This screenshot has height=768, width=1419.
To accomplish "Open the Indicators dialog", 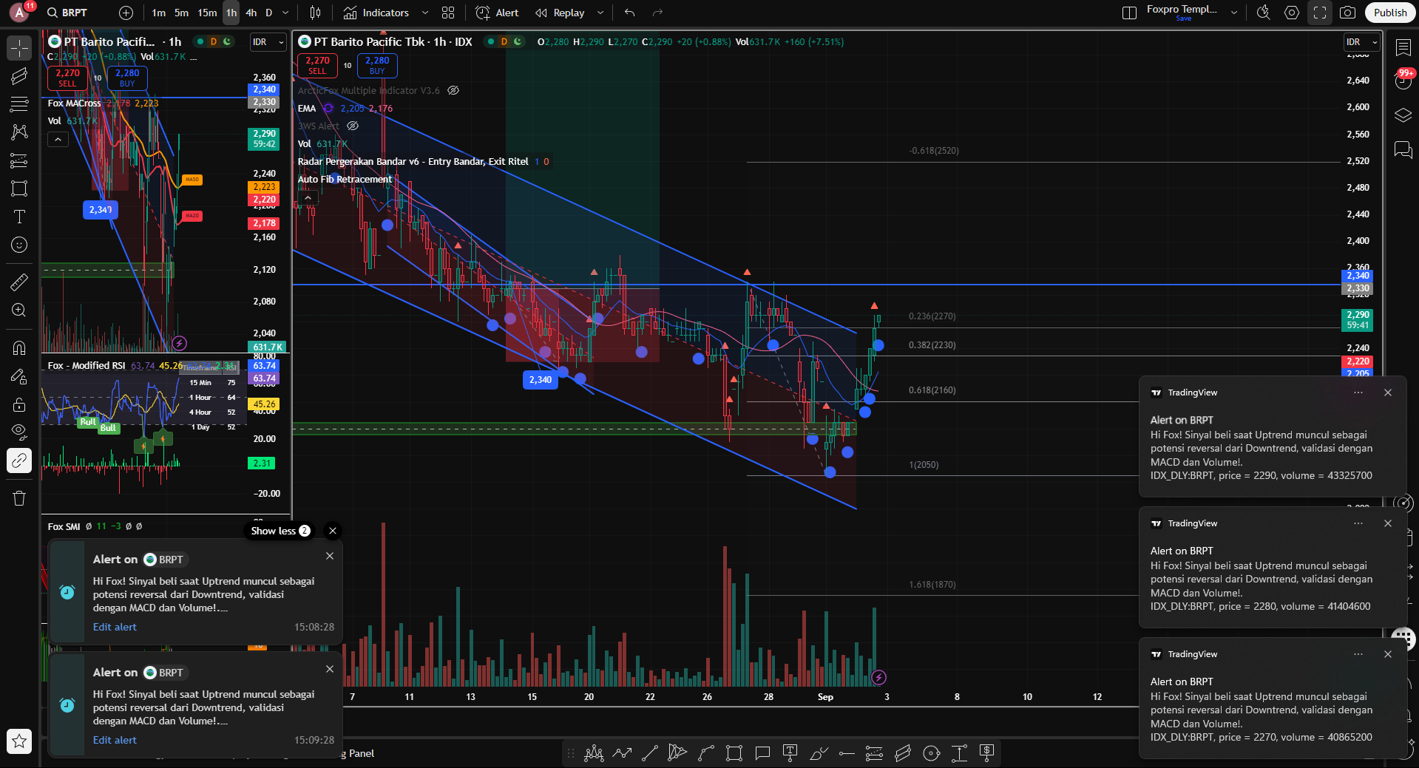I will tap(376, 13).
